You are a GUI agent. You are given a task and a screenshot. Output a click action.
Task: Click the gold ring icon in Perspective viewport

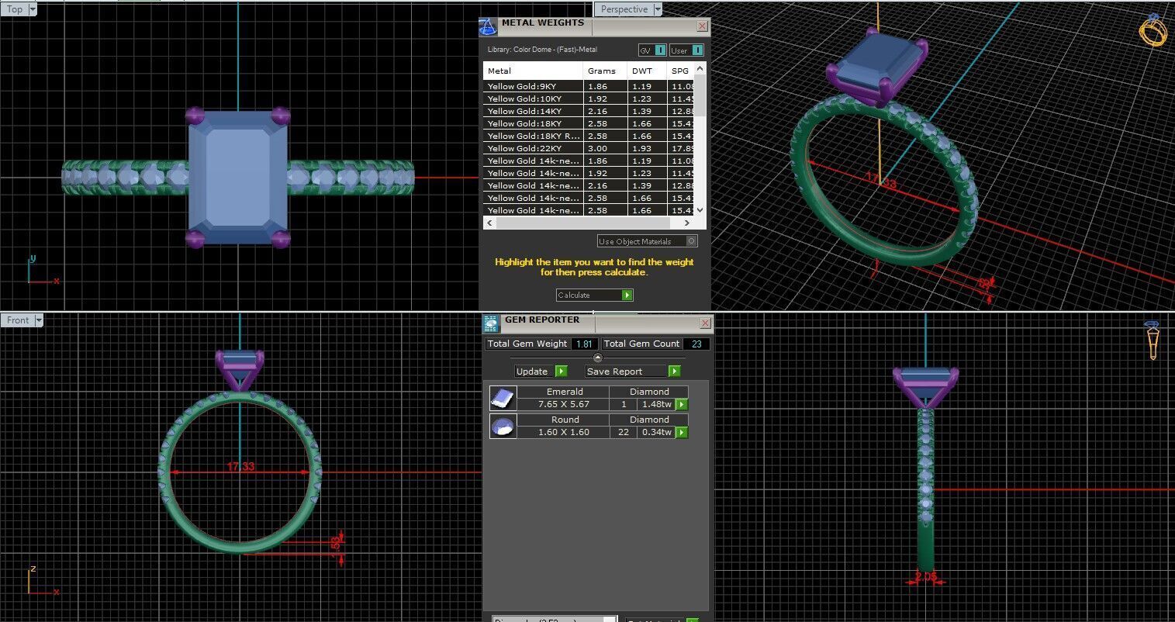[x=1153, y=29]
